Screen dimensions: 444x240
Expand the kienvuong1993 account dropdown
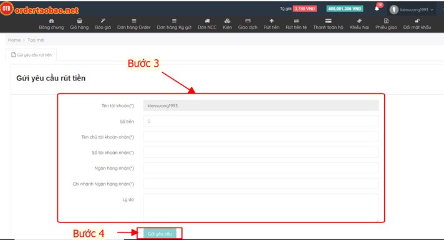(x=412, y=9)
